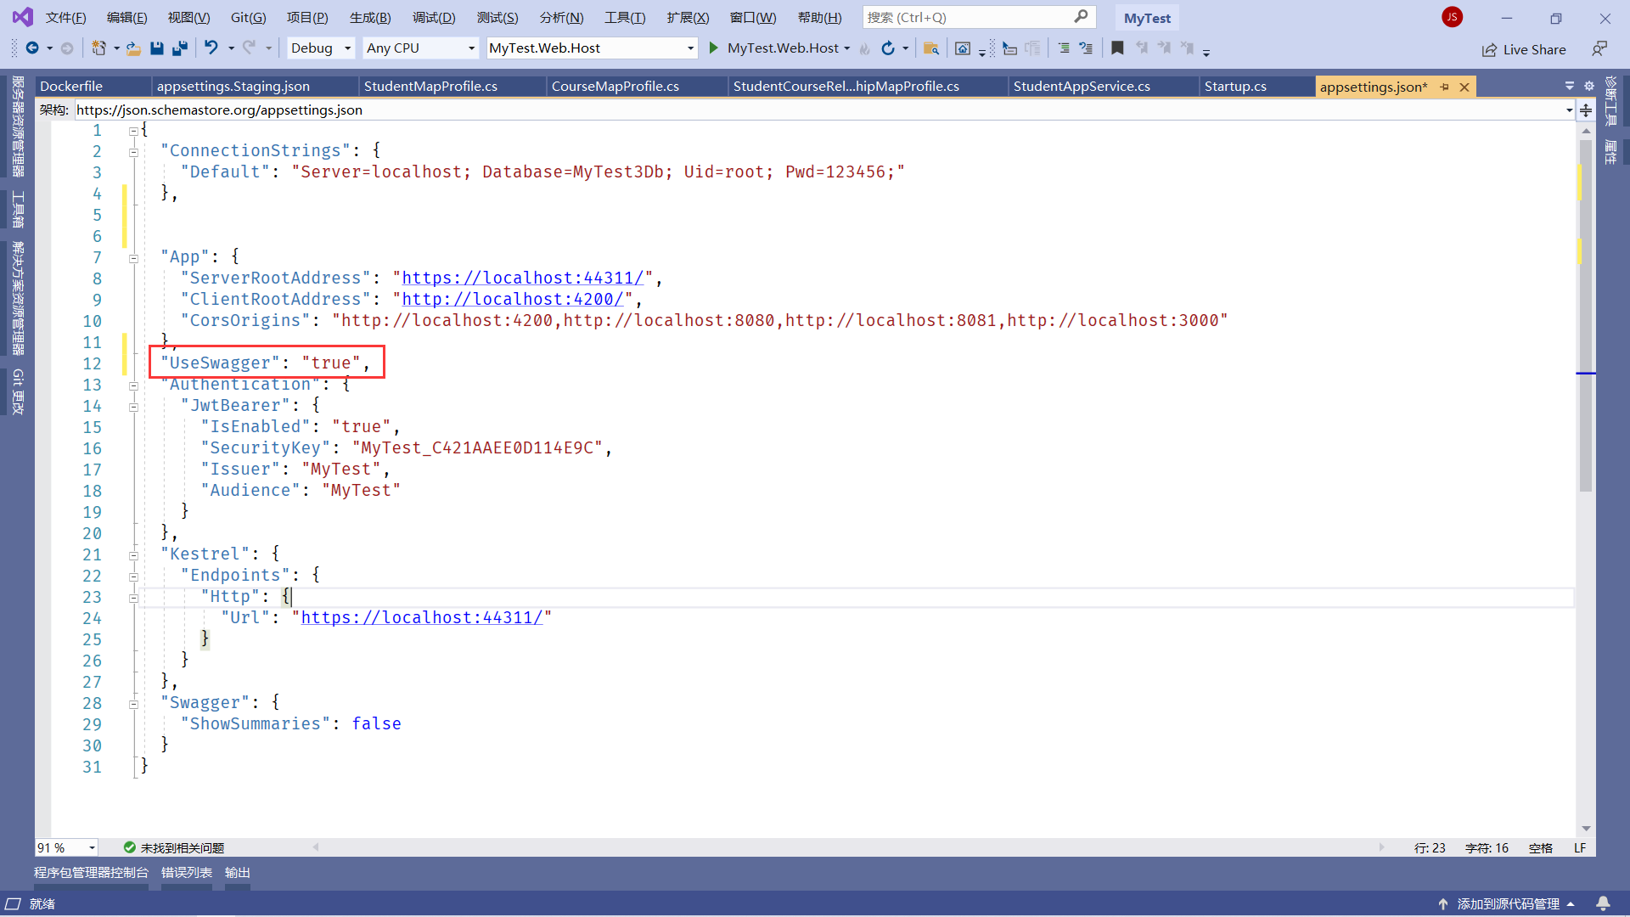Click the http://localhost:4200/ ClientRootAddress link
This screenshot has height=917, width=1630.
click(513, 300)
